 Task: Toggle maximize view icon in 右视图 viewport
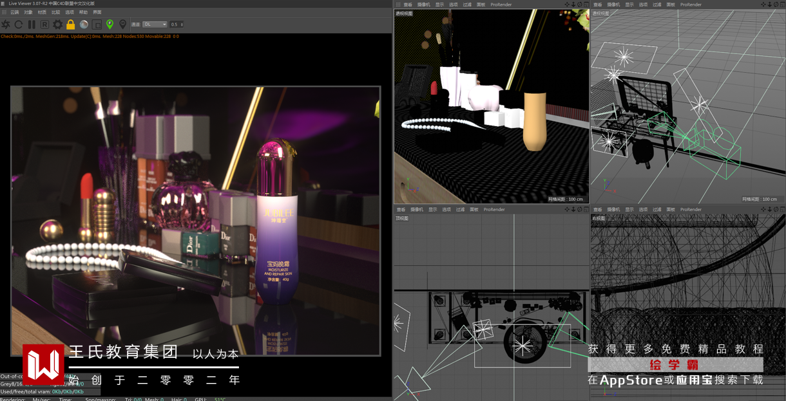point(782,209)
